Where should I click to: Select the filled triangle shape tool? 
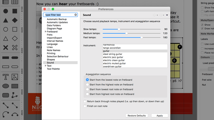tap(6, 20)
